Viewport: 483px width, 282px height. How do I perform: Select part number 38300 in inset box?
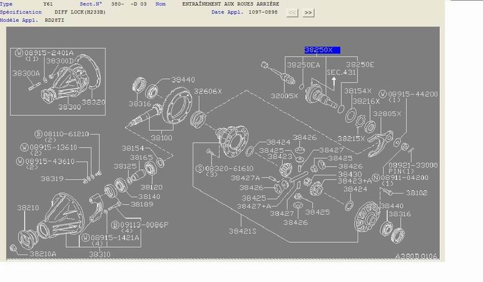(x=70, y=107)
